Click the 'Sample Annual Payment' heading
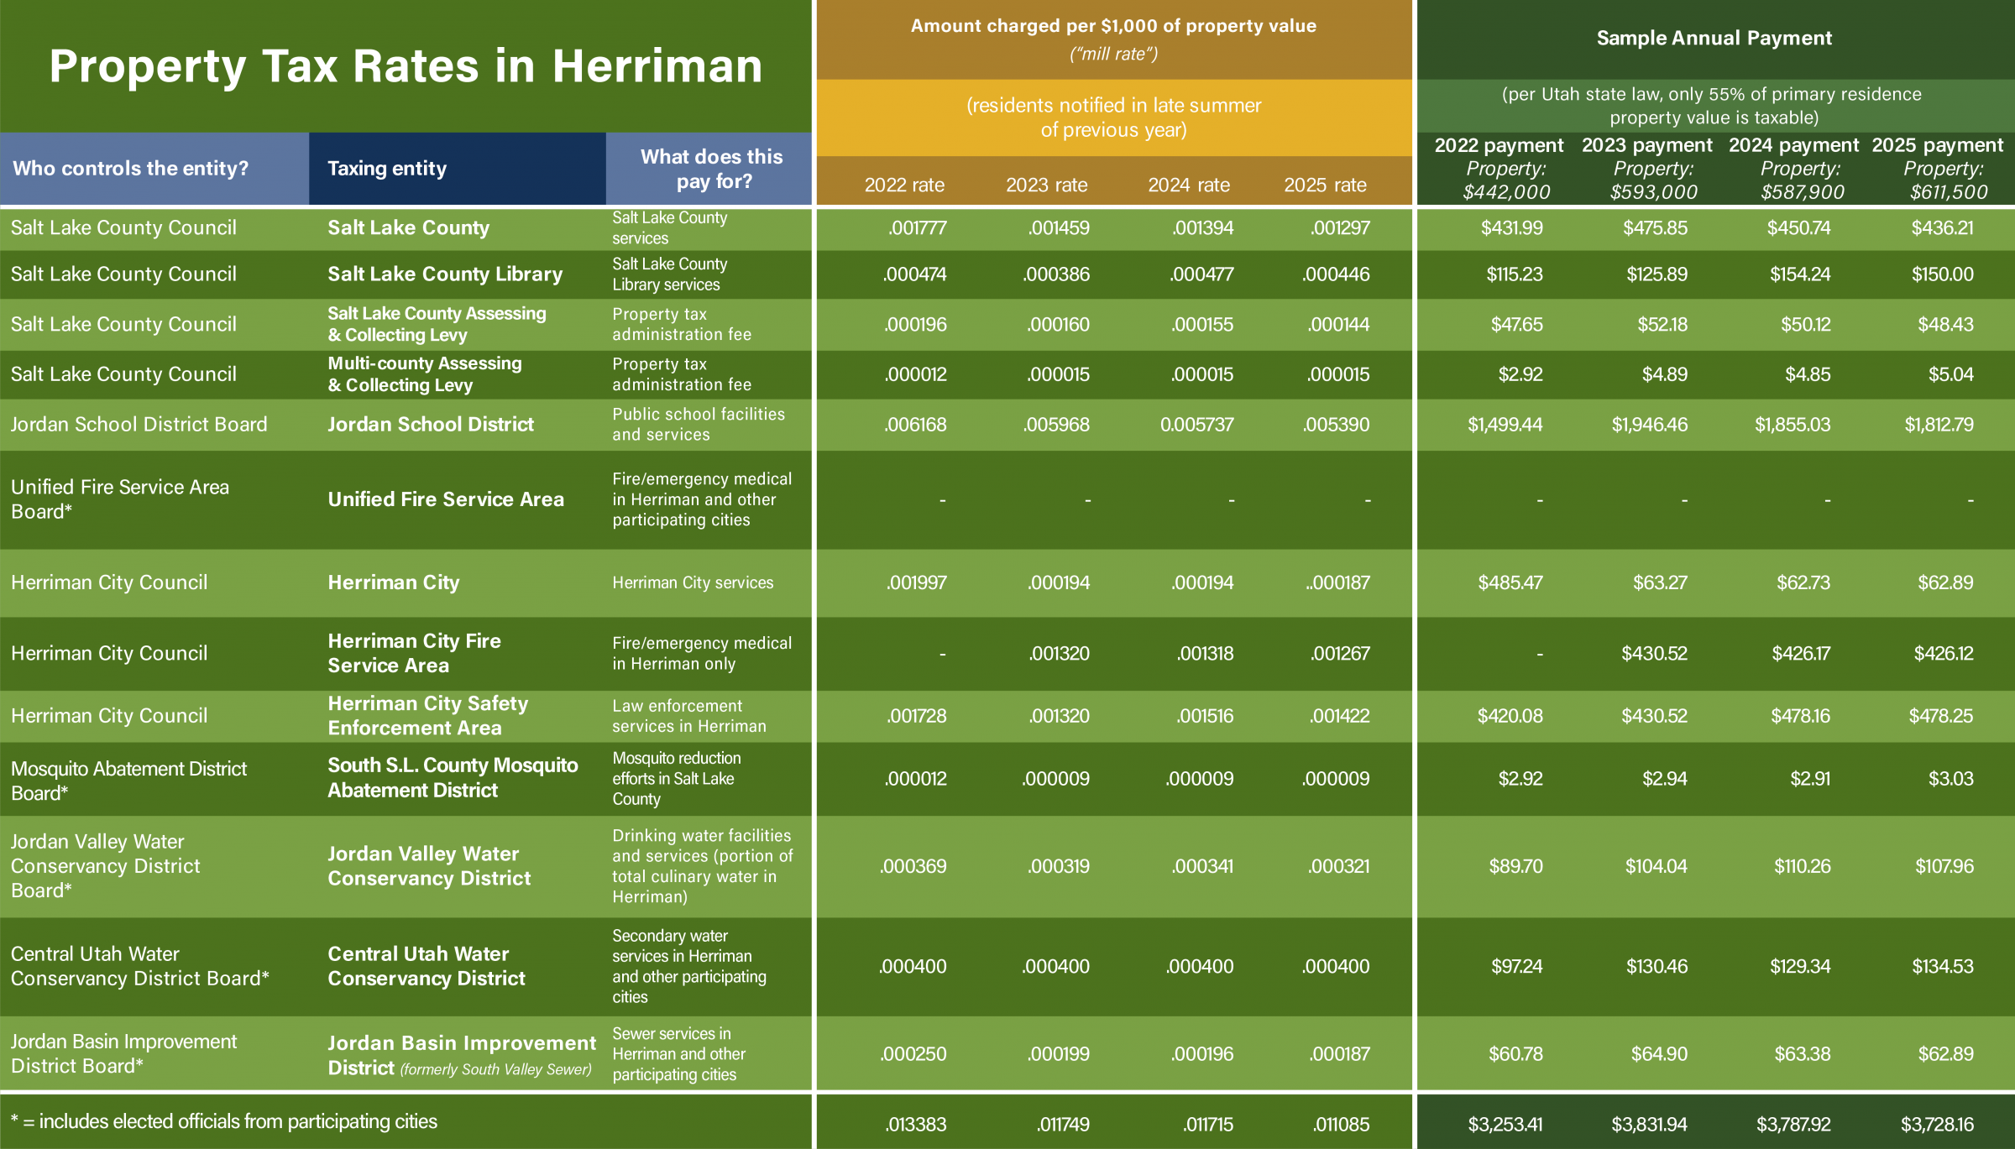The width and height of the screenshot is (2015, 1149). pos(1714,38)
